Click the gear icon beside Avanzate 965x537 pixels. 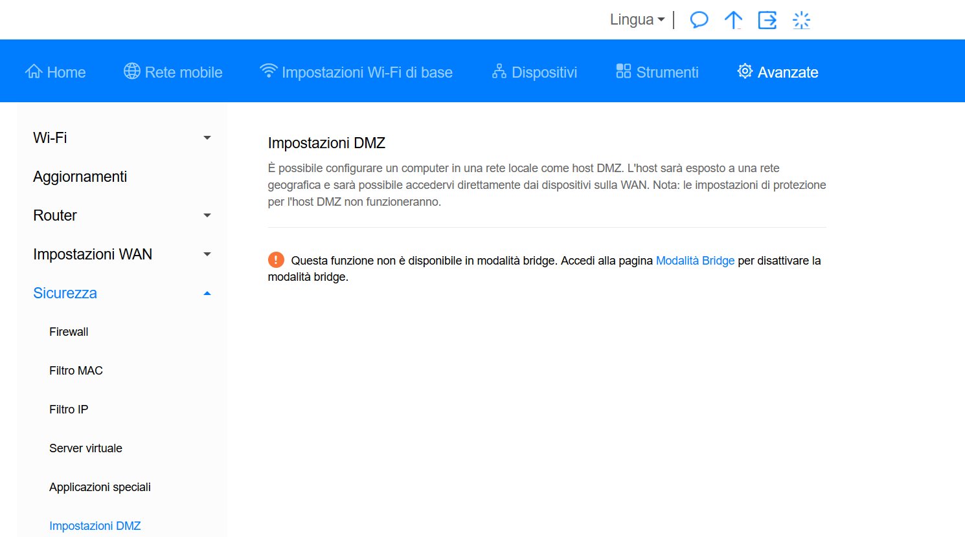[x=745, y=71]
